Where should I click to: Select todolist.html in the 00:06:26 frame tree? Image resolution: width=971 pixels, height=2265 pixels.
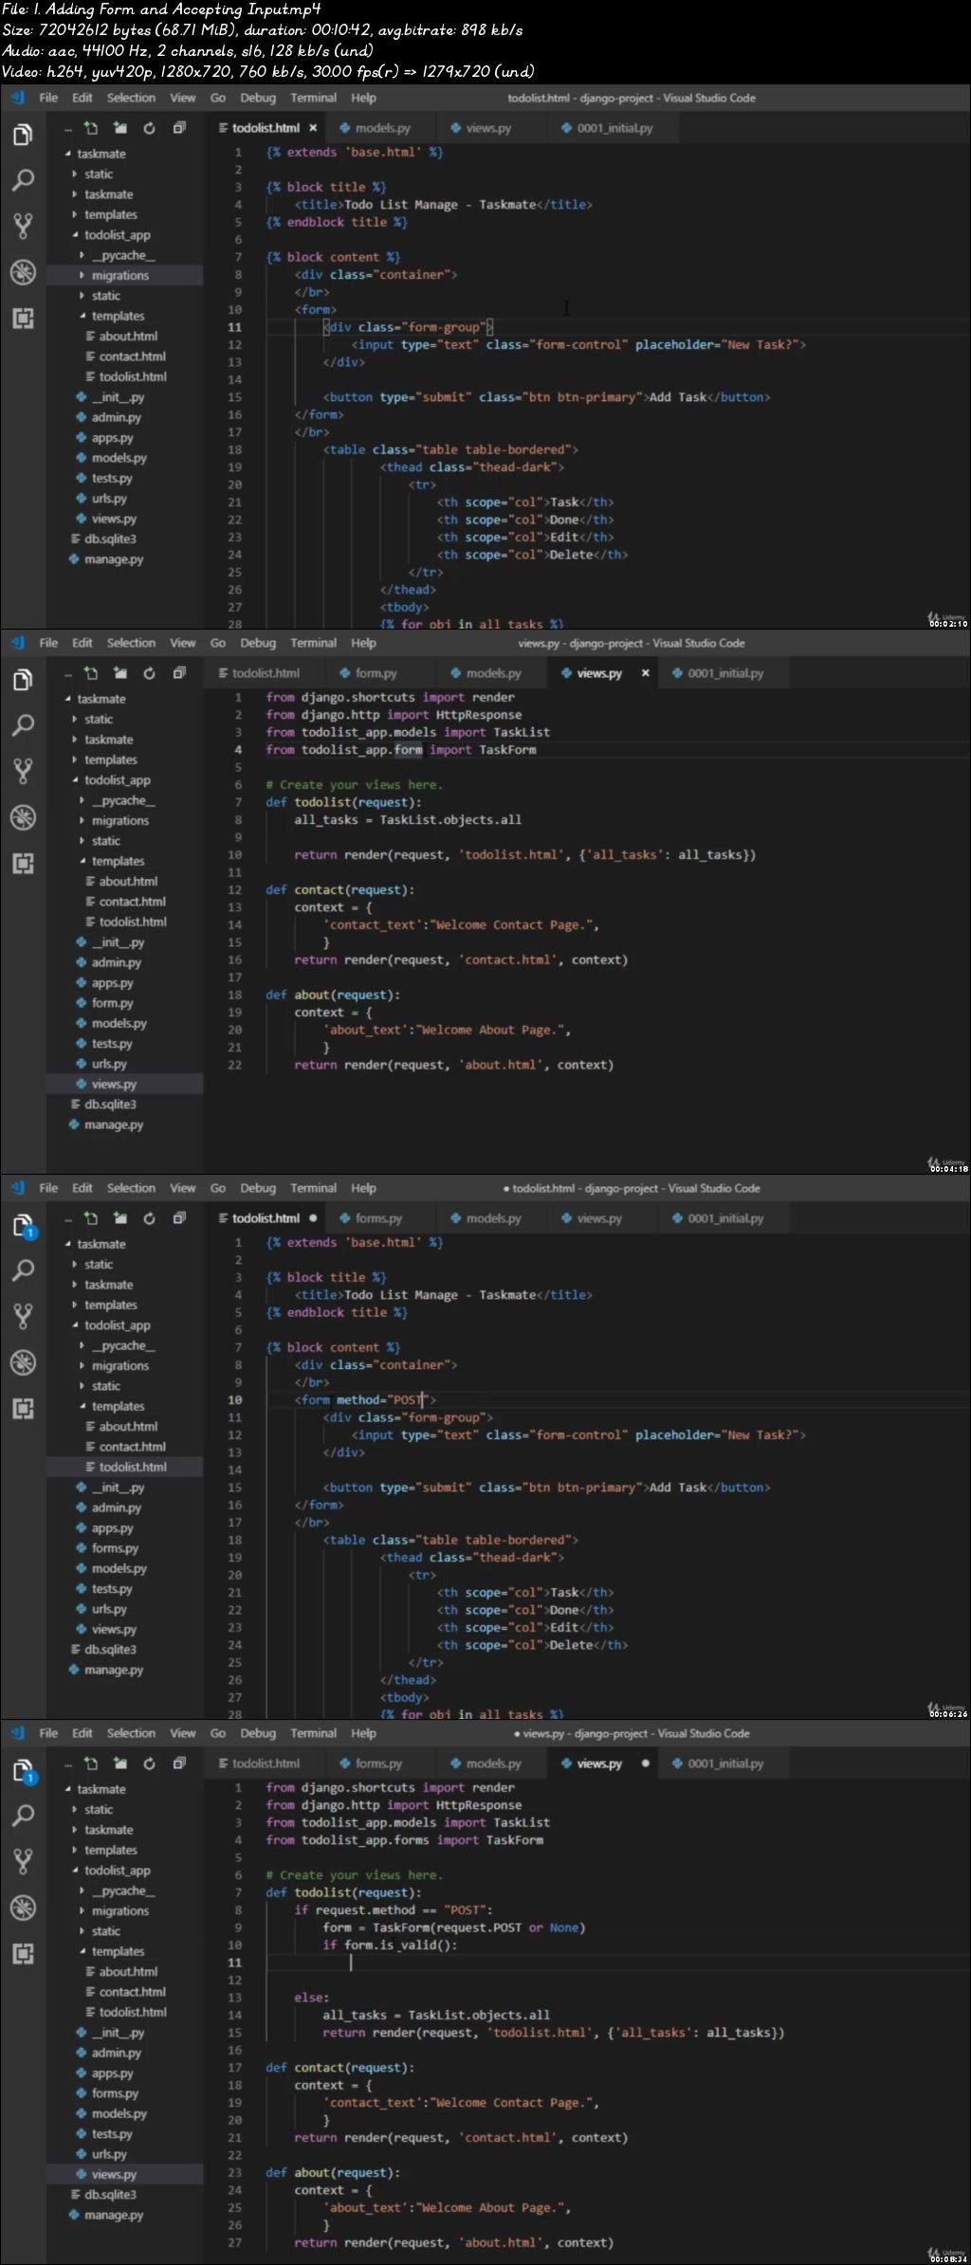(x=133, y=1467)
